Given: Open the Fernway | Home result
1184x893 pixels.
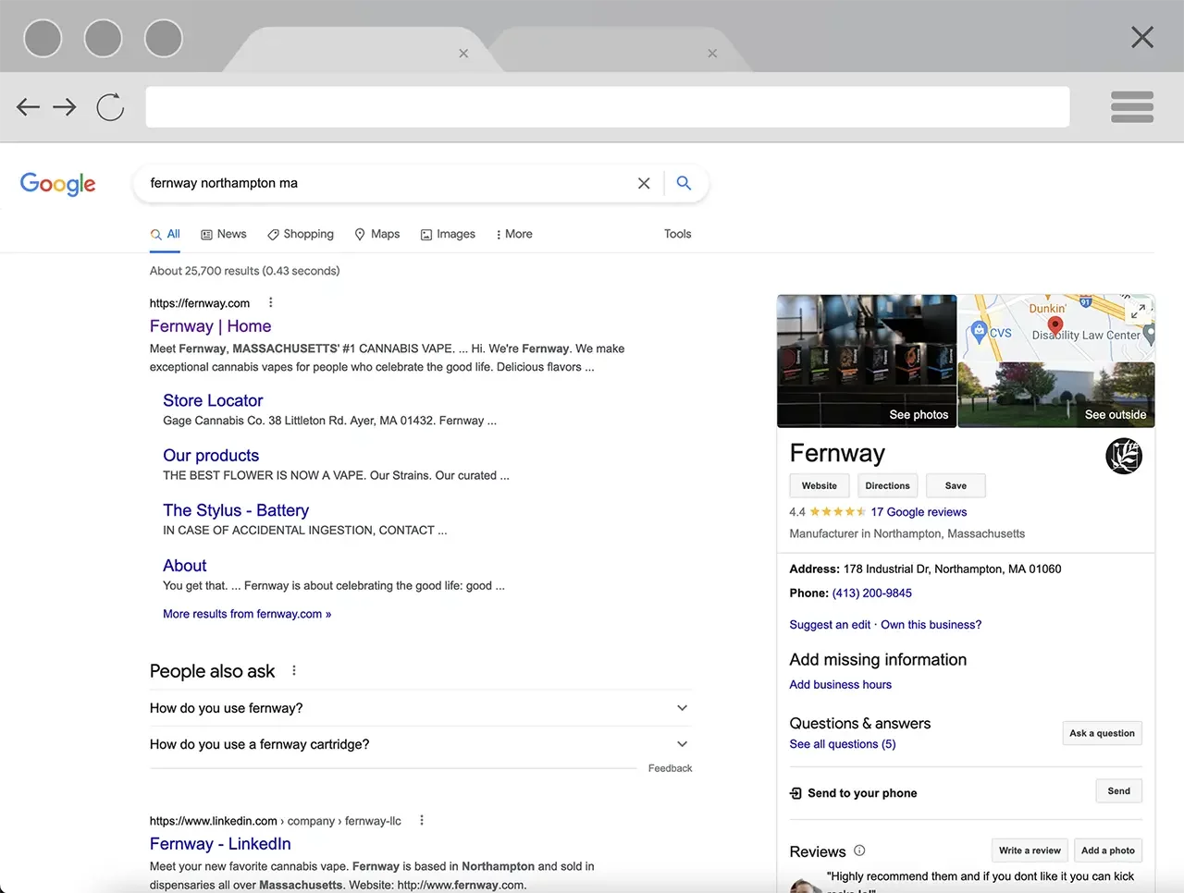Looking at the screenshot, I should (x=210, y=326).
